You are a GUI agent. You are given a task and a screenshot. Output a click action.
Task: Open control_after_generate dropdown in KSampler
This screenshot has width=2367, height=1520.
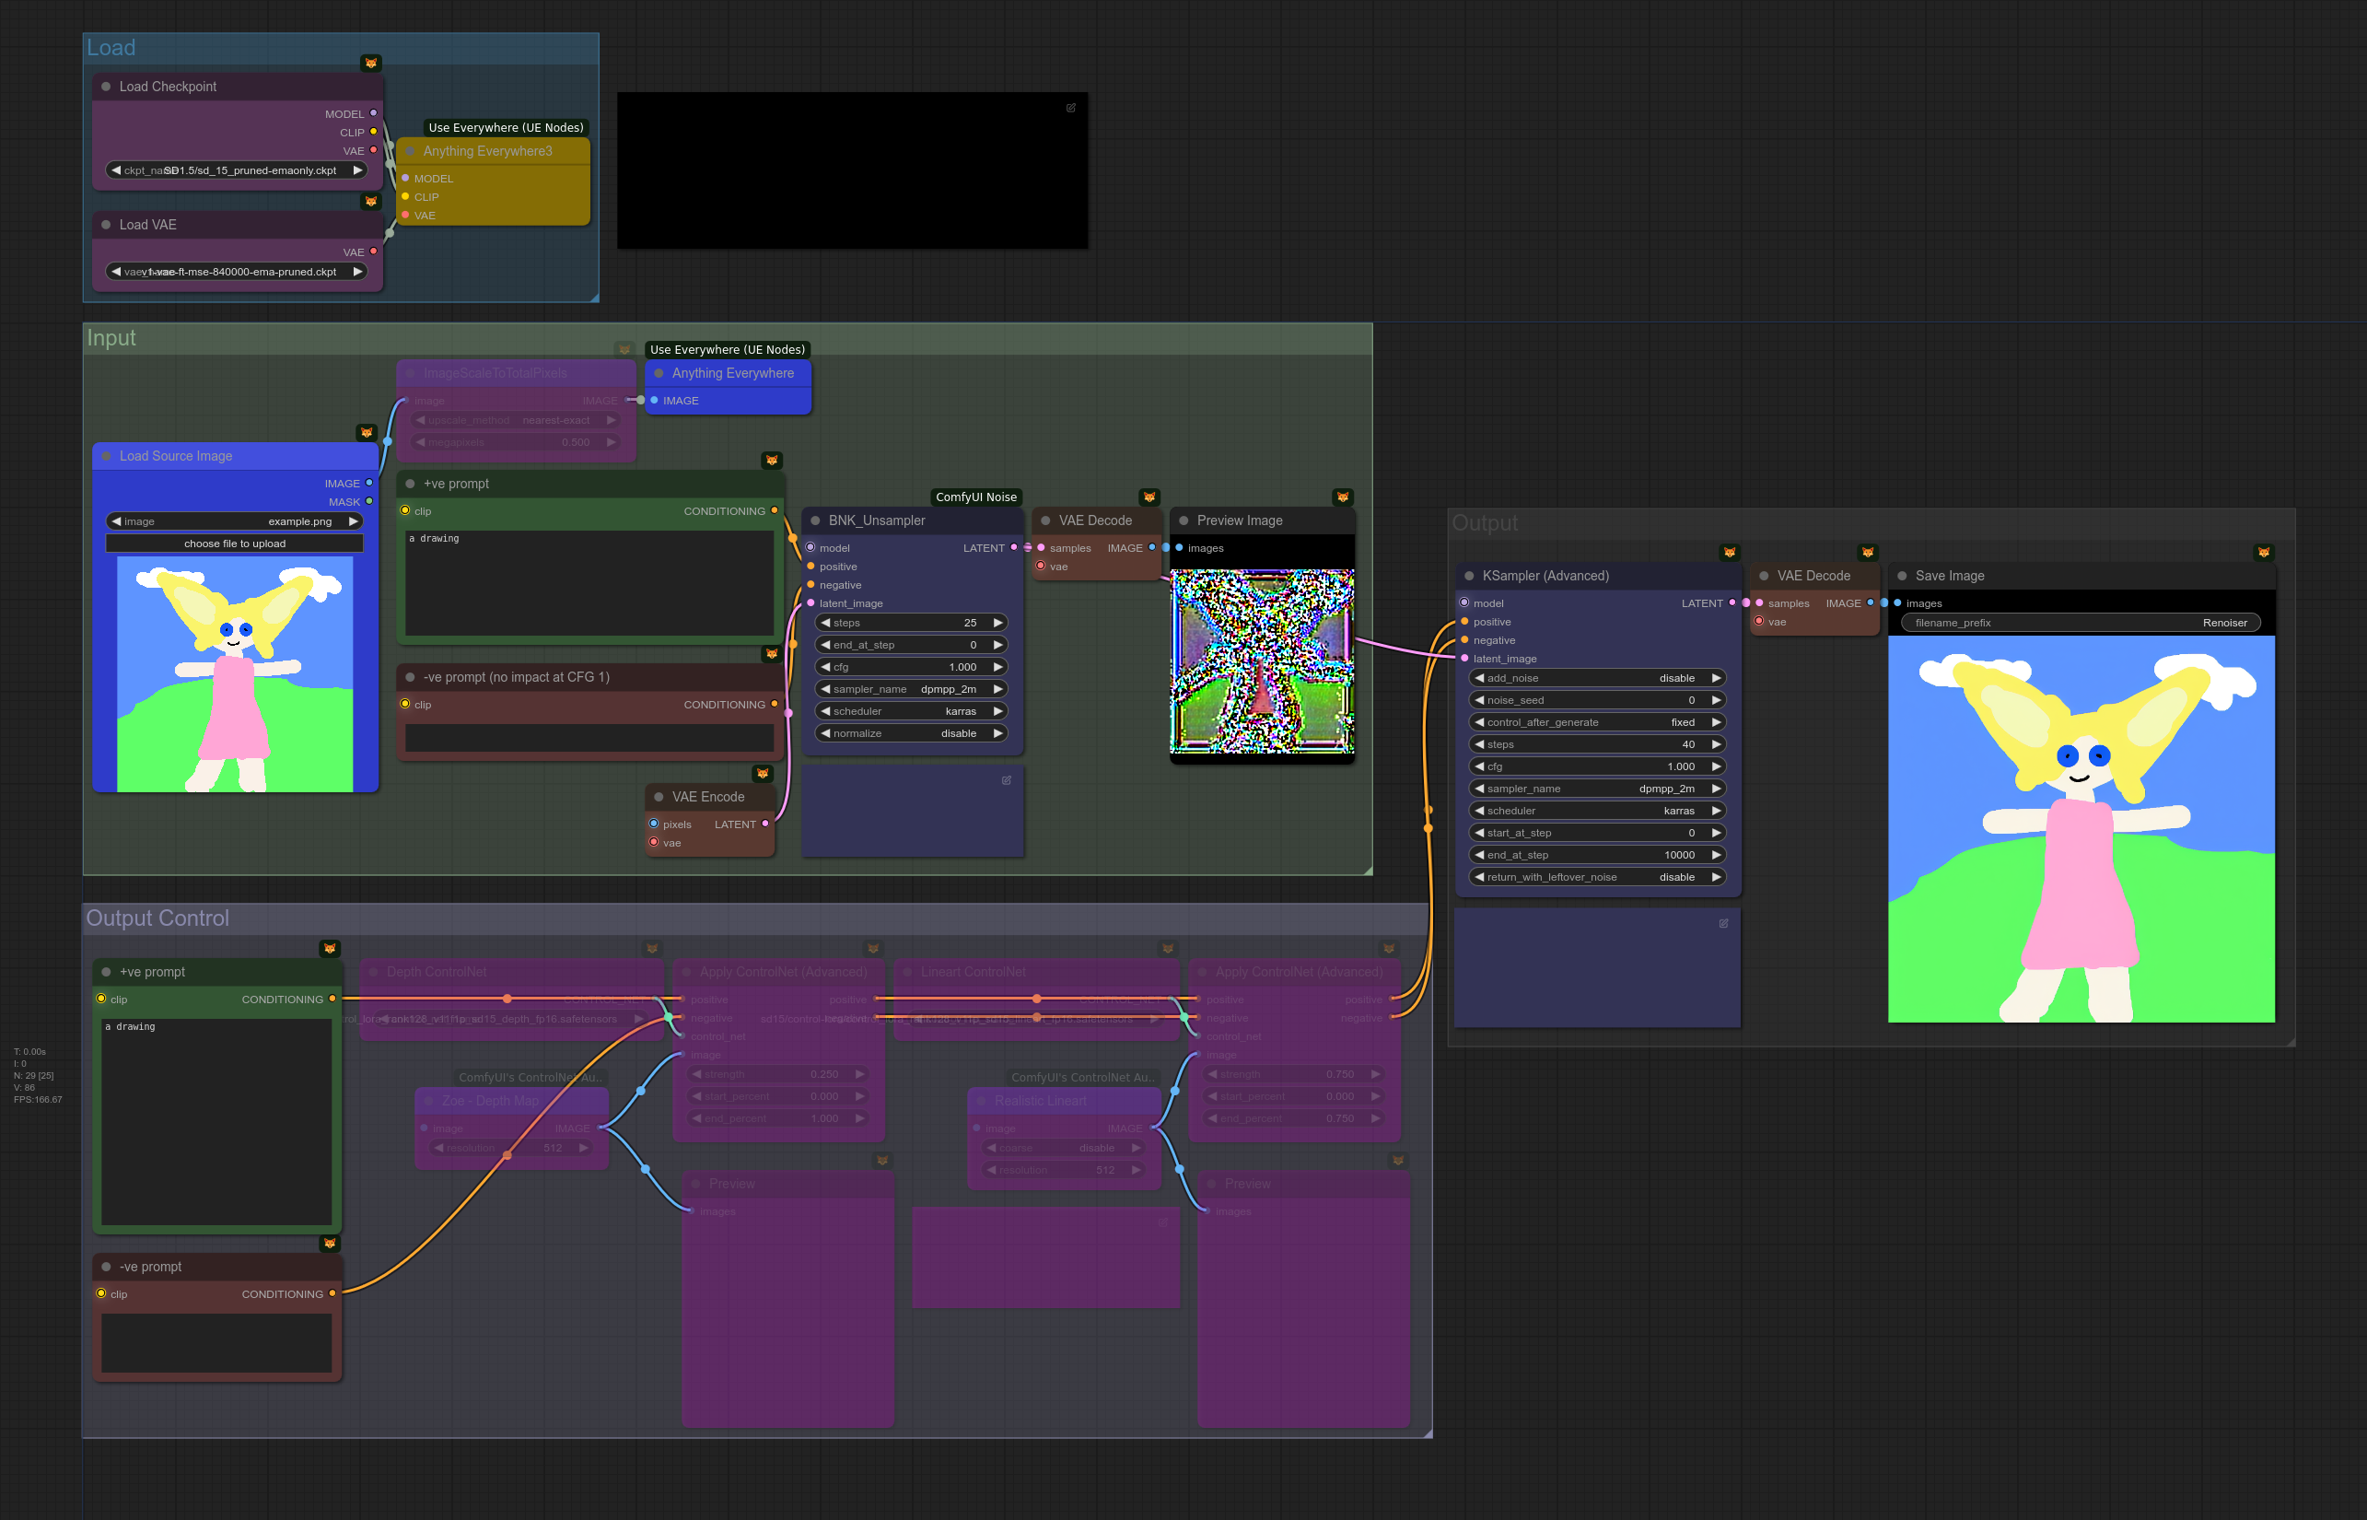point(1596,722)
